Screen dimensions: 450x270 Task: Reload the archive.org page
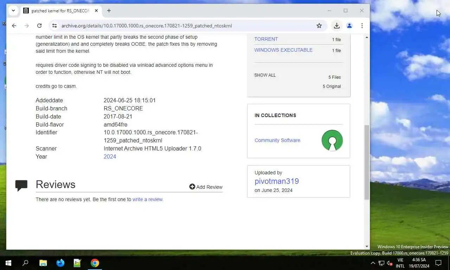click(39, 26)
